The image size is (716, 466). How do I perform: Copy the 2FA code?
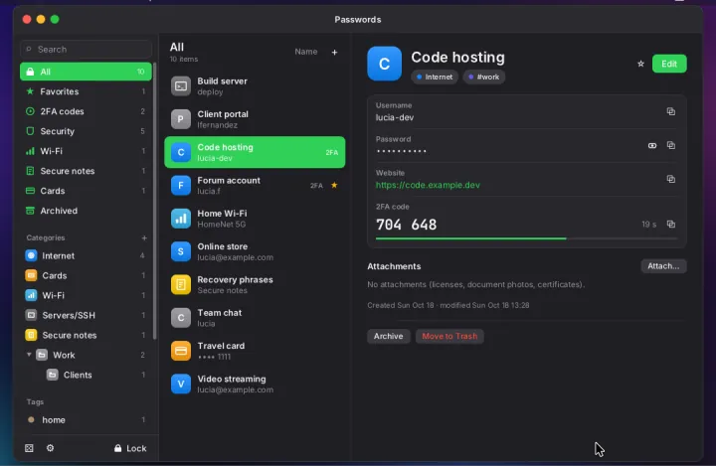pyautogui.click(x=670, y=225)
